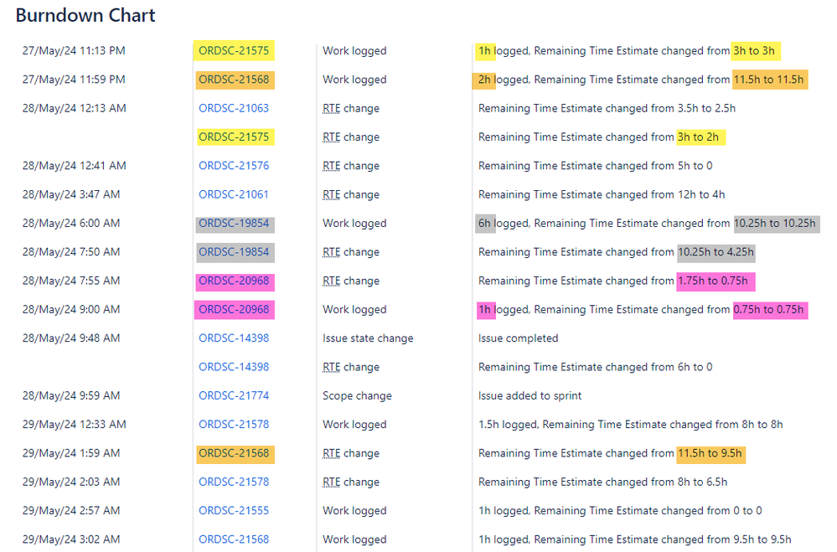The image size is (837, 552).
Task: Click the highlighted 11.5h to 9.5h value
Action: 710,453
